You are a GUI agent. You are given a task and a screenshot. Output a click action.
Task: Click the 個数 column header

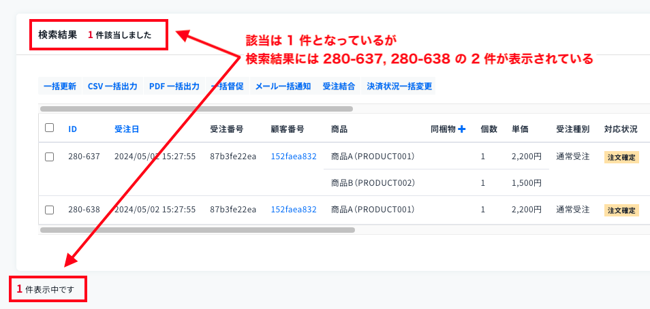tap(489, 129)
